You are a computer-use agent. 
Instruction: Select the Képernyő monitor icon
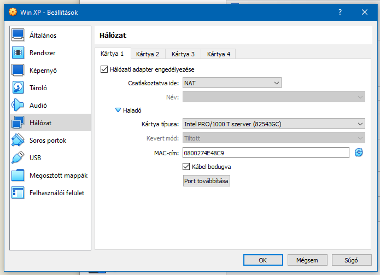pos(17,71)
